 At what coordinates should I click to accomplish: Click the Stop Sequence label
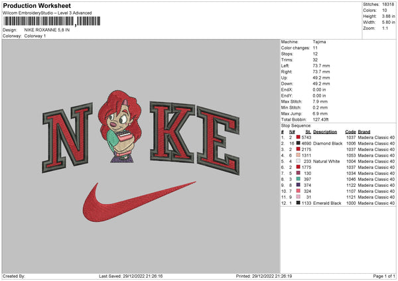pyautogui.click(x=296, y=125)
